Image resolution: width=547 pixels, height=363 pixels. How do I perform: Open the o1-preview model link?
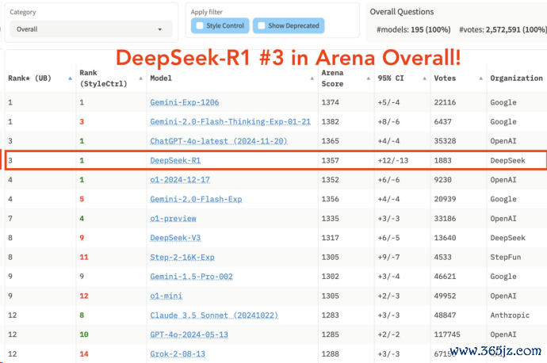click(x=173, y=219)
